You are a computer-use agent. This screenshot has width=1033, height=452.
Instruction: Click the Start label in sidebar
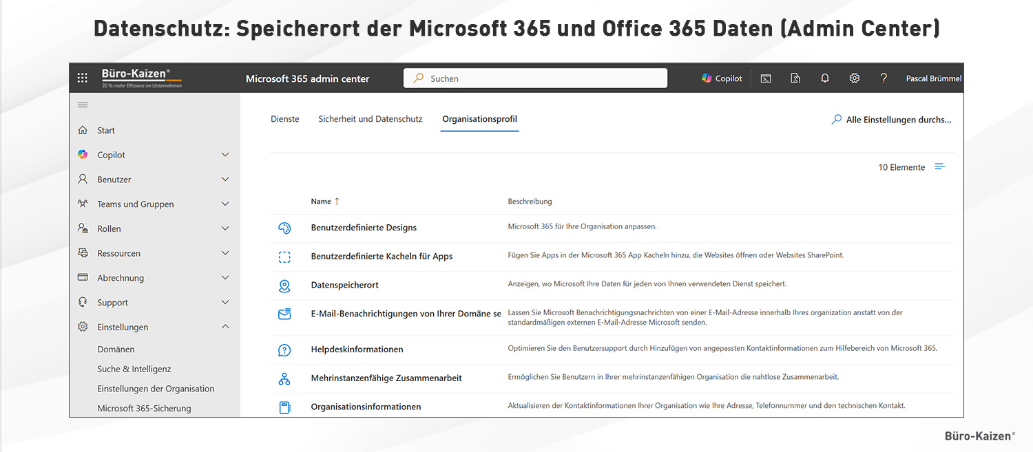[x=106, y=130]
